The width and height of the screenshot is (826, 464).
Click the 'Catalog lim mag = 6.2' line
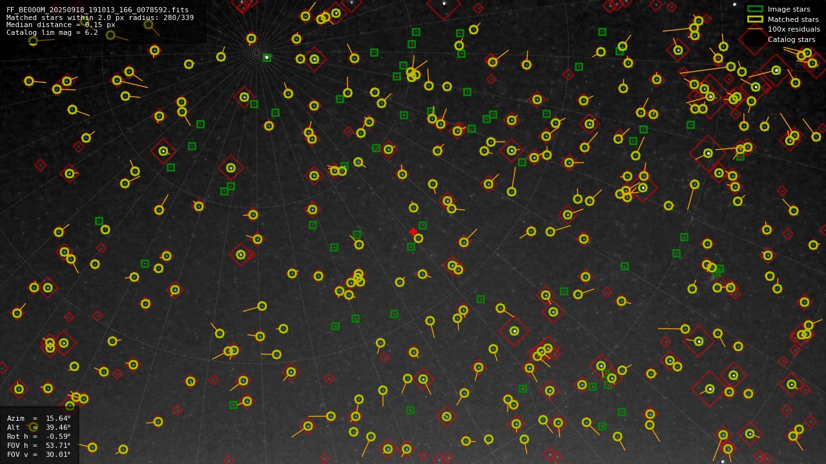tap(52, 33)
